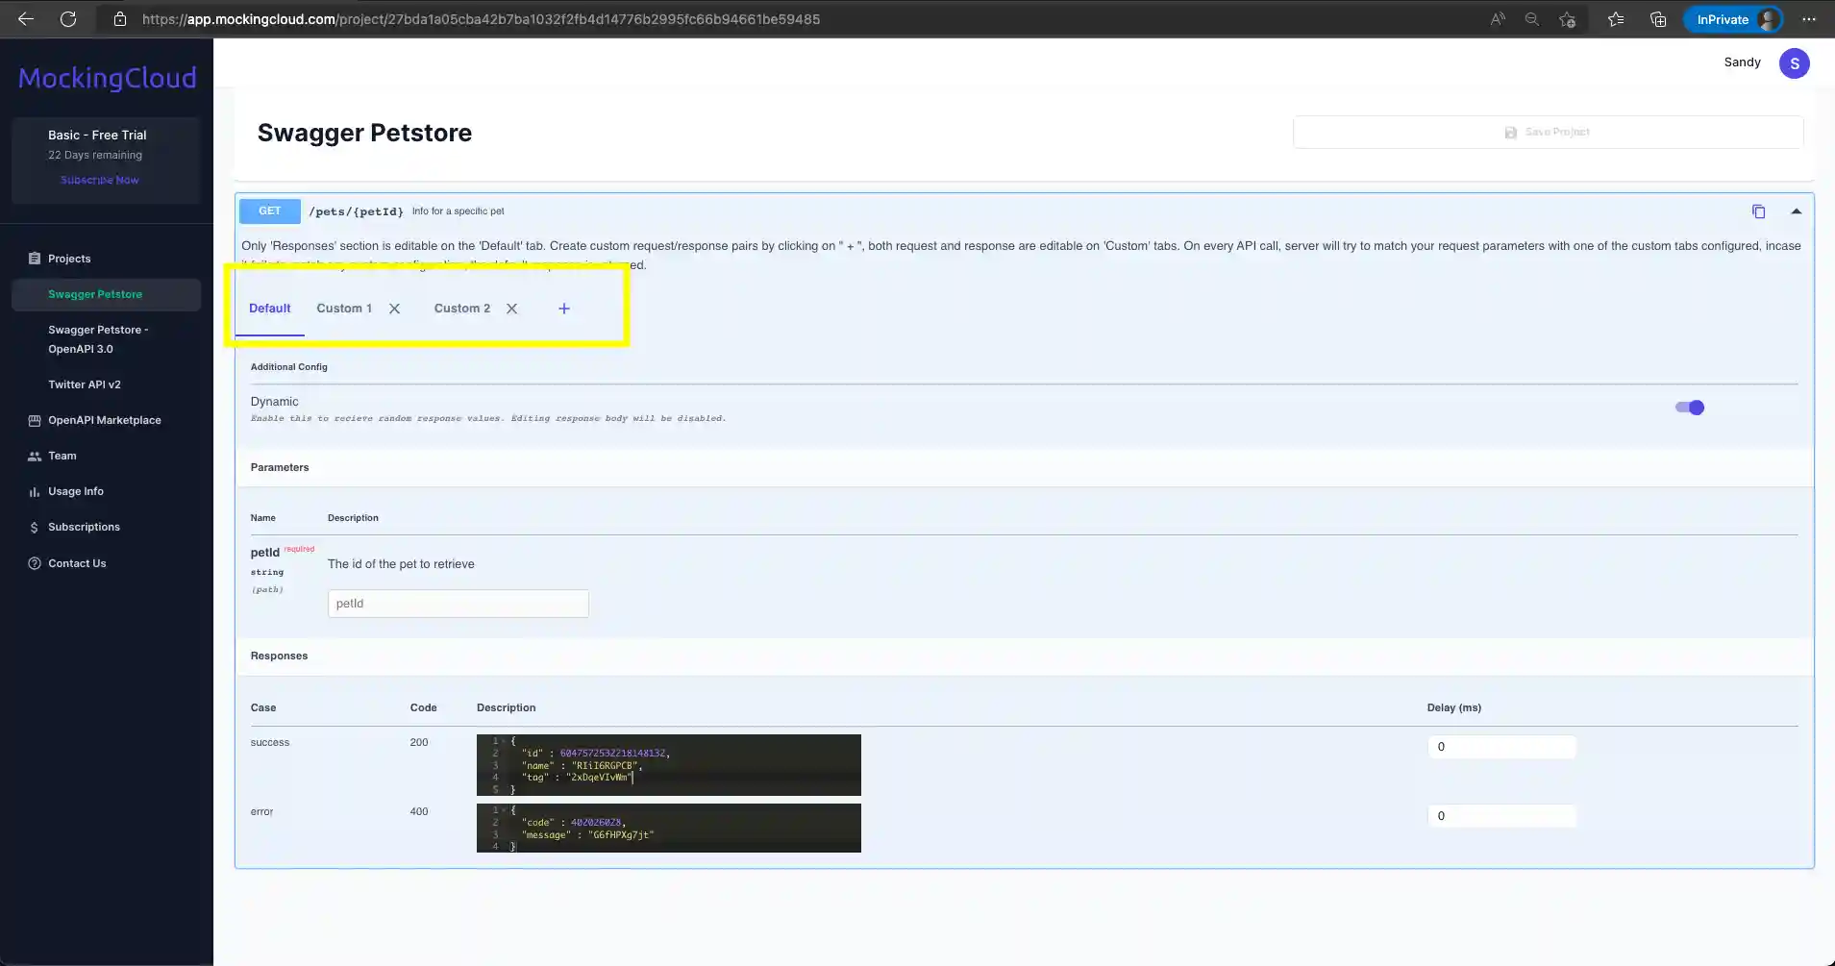This screenshot has width=1835, height=966.
Task: Collapse the /pets/{petId} endpoint panel
Action: click(x=1796, y=211)
